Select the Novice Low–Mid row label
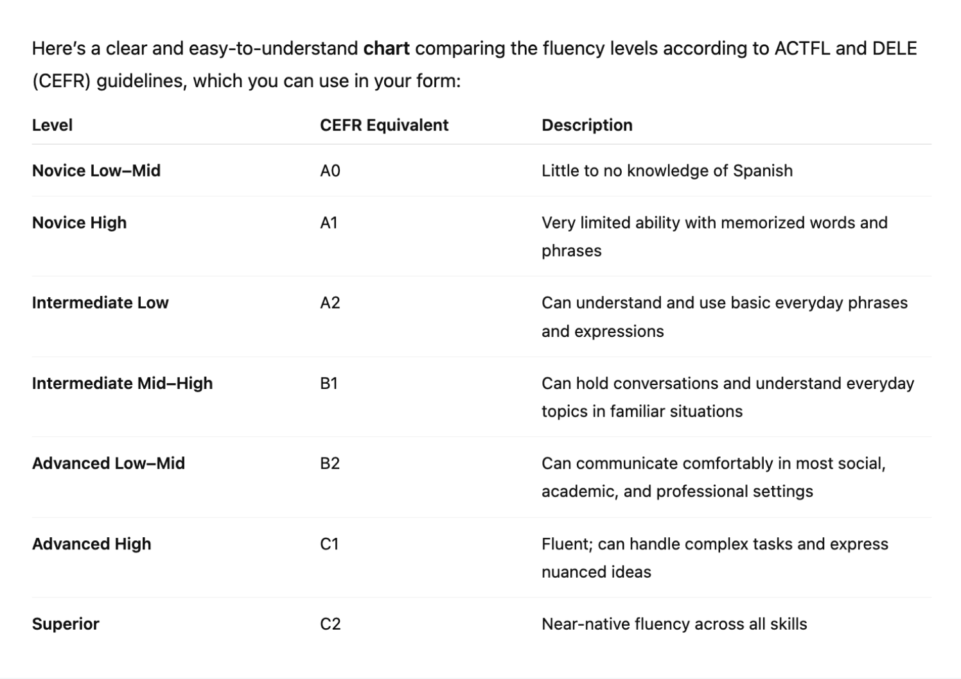961x679 pixels. pos(96,171)
